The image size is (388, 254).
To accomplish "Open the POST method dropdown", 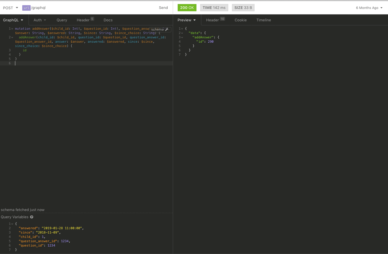I will click(x=11, y=8).
